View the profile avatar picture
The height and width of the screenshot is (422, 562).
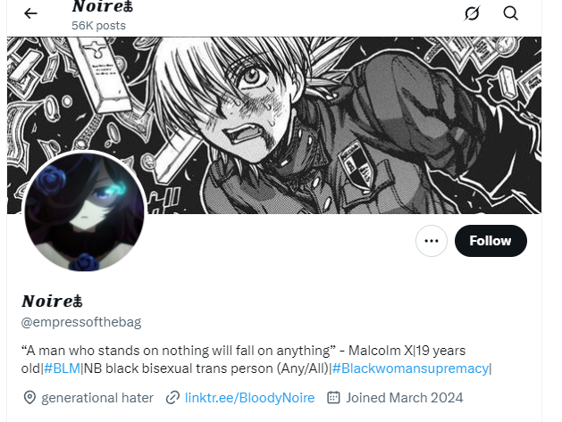coord(85,211)
